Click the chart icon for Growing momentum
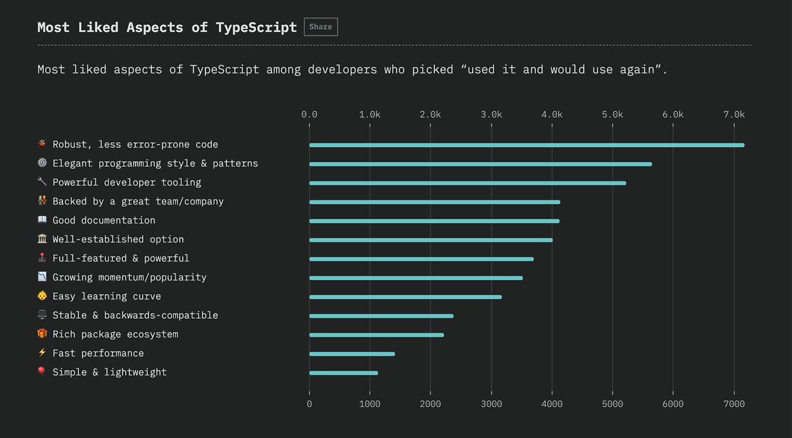Screen dimensions: 792x438 click(x=42, y=277)
